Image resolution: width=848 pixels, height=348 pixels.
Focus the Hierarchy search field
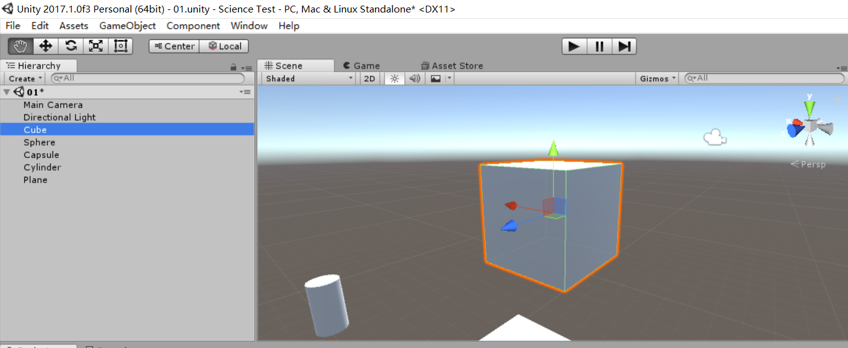[x=148, y=79]
